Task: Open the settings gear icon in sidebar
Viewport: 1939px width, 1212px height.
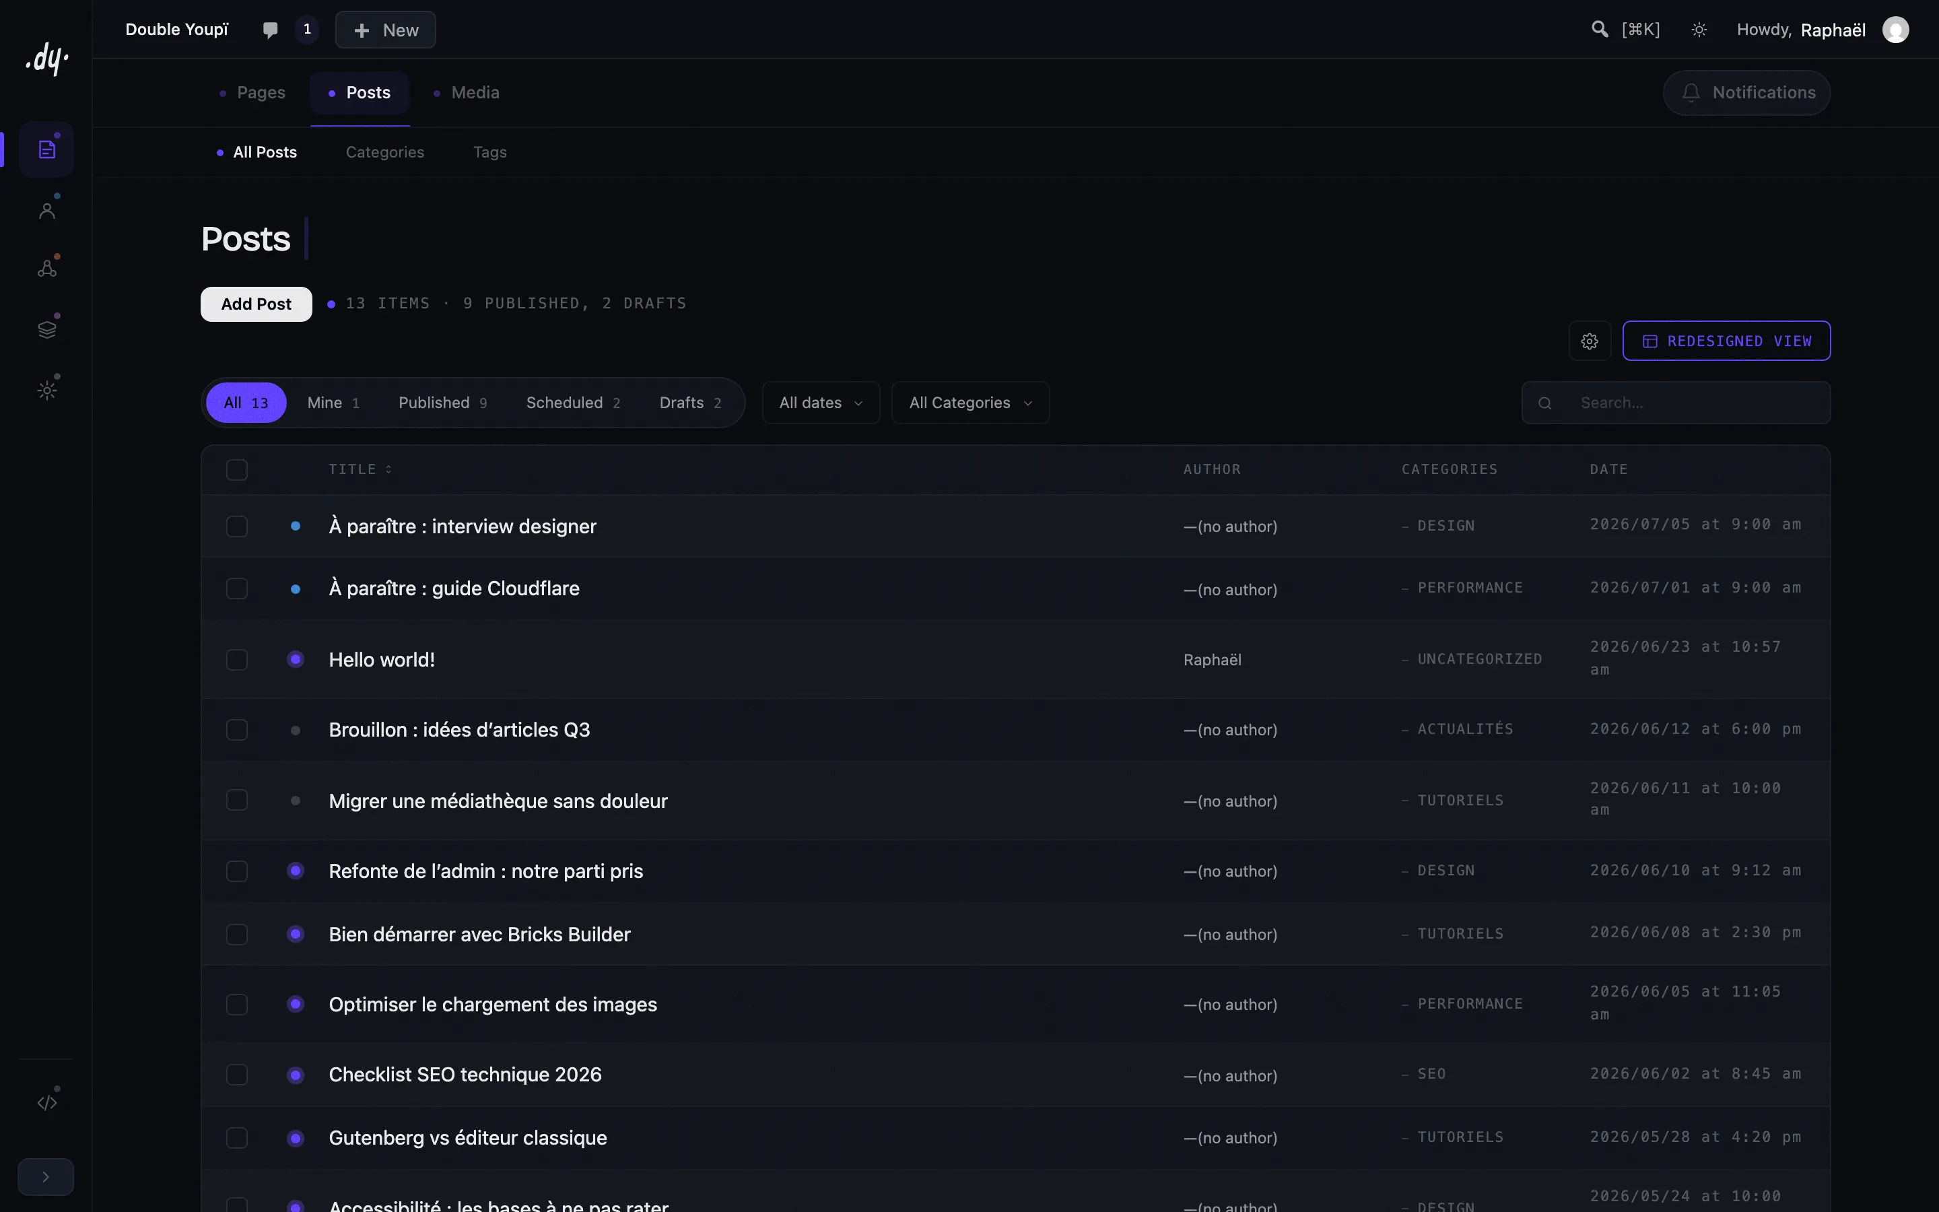Action: (46, 391)
